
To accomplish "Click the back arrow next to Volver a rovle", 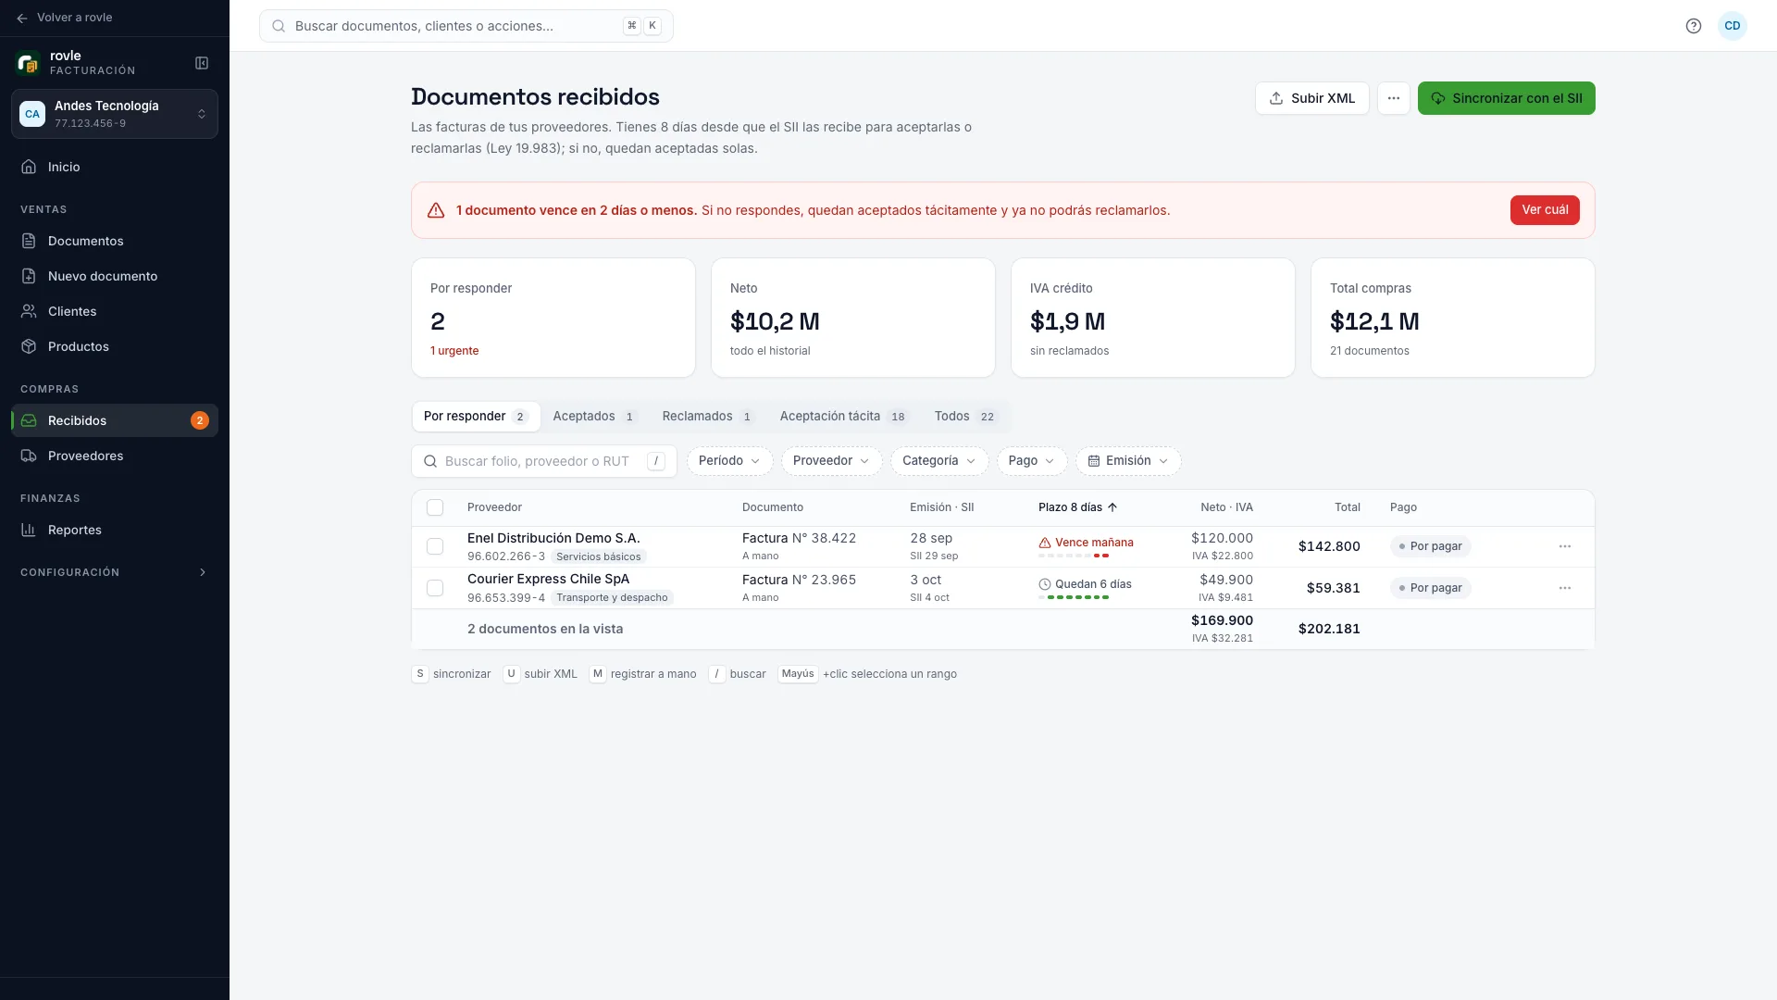I will point(22,18).
